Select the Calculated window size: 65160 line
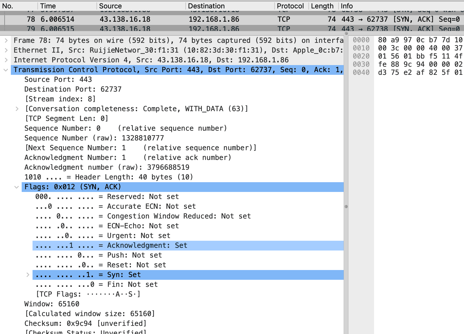 [x=90, y=314]
